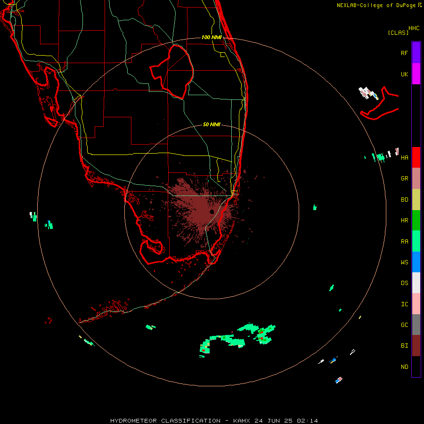Click the ND black legend swatch

point(416,367)
